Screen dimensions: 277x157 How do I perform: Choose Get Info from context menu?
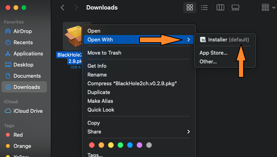(139, 66)
